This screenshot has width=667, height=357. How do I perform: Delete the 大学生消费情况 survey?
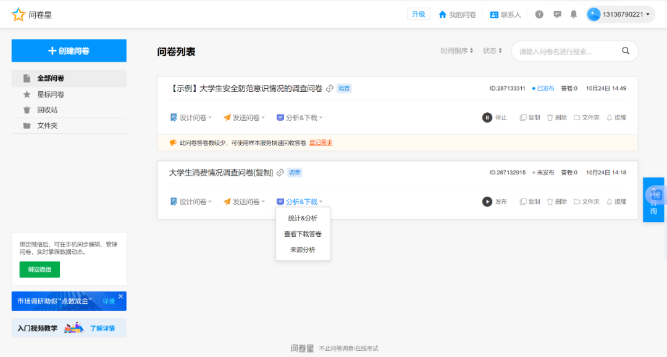tap(556, 202)
